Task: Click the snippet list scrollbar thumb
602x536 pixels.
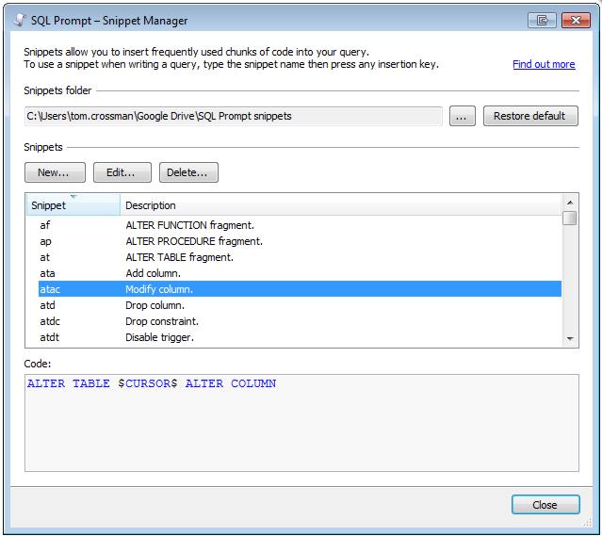Action: 570,219
